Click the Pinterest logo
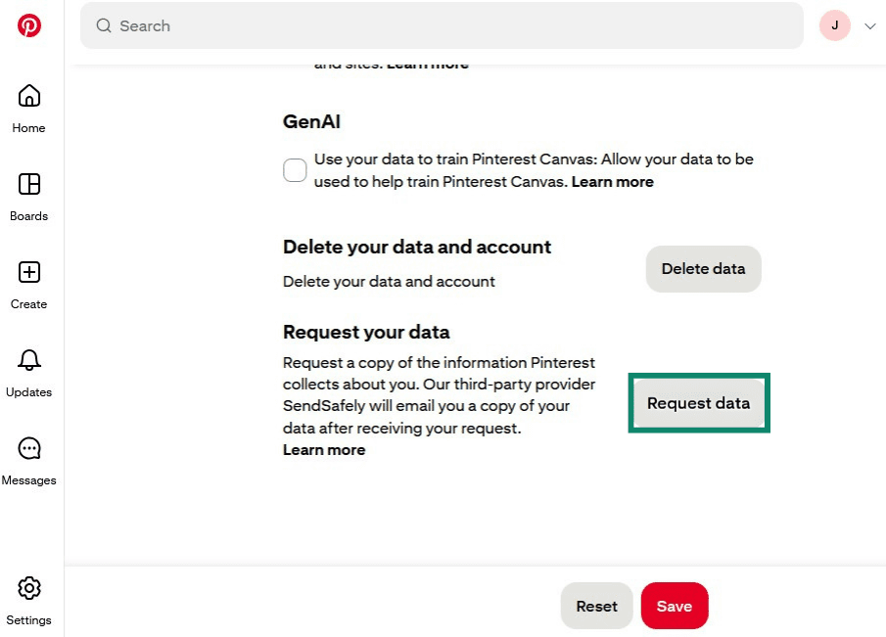886x637 pixels. pyautogui.click(x=28, y=25)
